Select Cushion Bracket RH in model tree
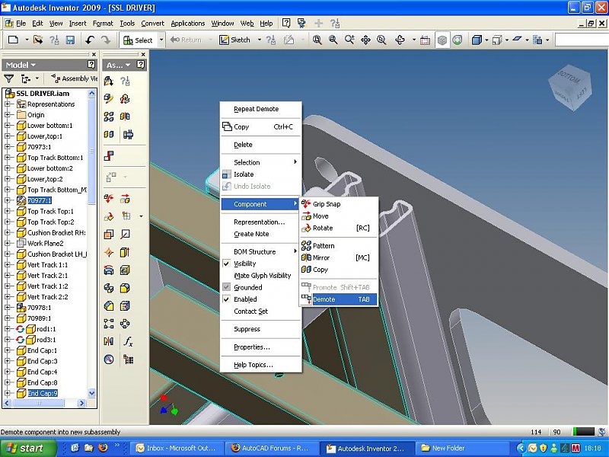The image size is (609, 457). [x=56, y=232]
